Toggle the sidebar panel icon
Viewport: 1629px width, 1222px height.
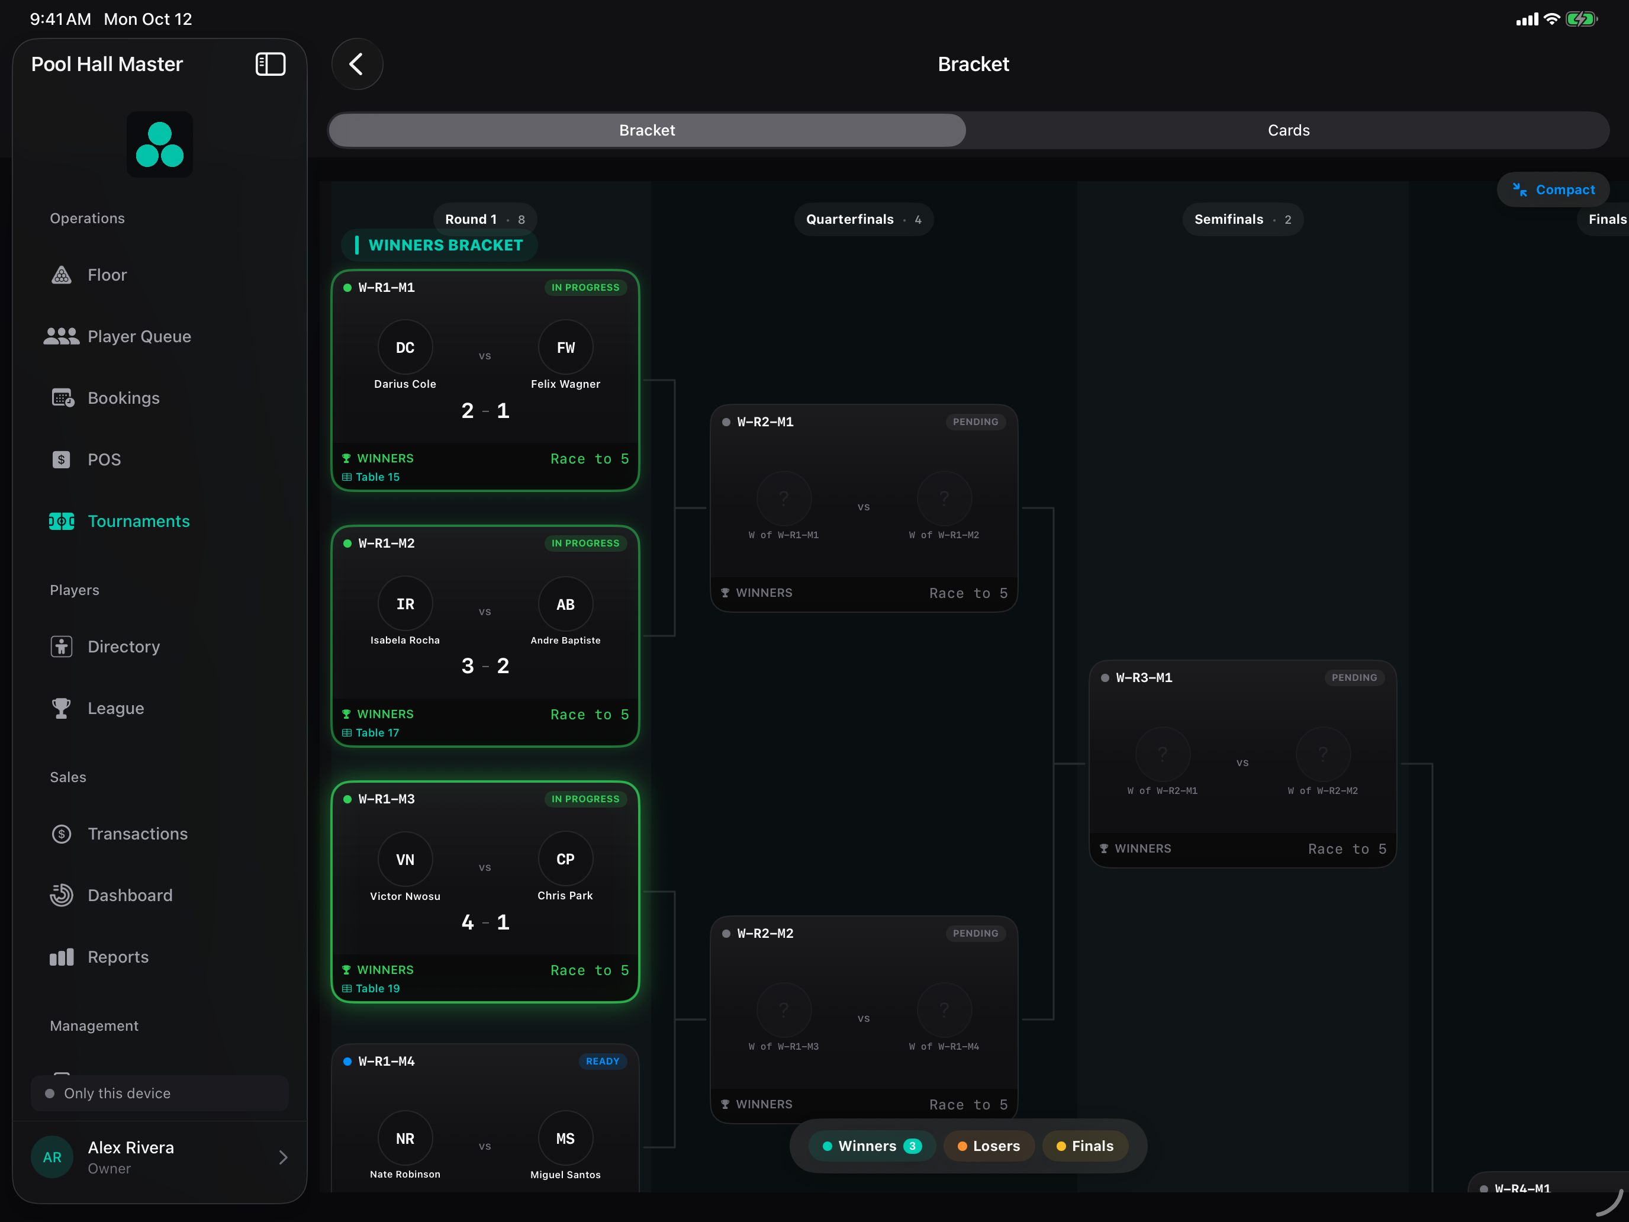(x=271, y=64)
